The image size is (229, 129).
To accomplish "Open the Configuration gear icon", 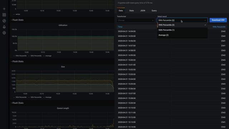I will 4,33.
